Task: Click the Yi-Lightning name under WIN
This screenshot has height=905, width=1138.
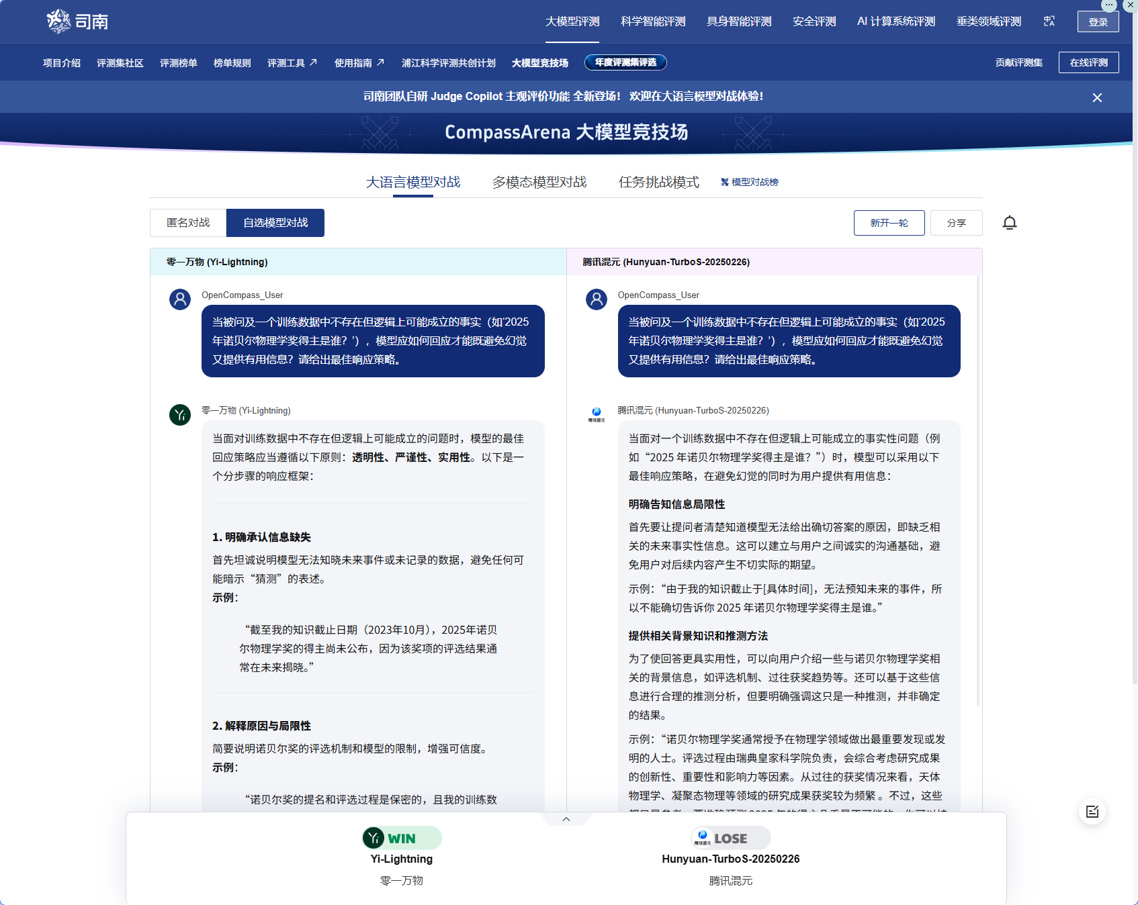Action: (402, 859)
